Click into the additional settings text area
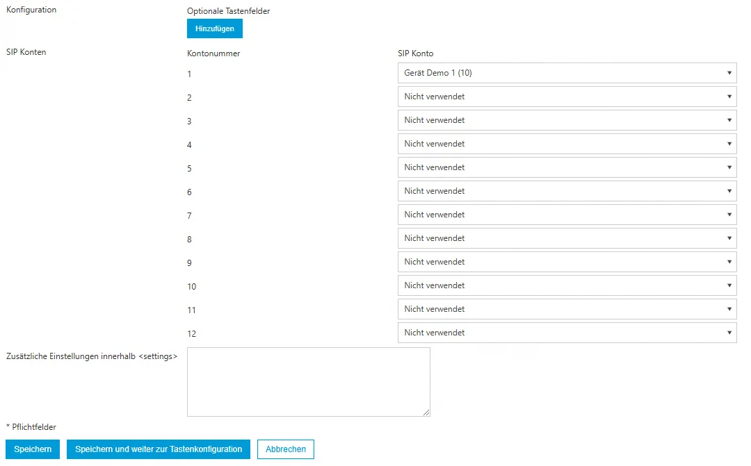The height and width of the screenshot is (466, 751). (x=308, y=381)
